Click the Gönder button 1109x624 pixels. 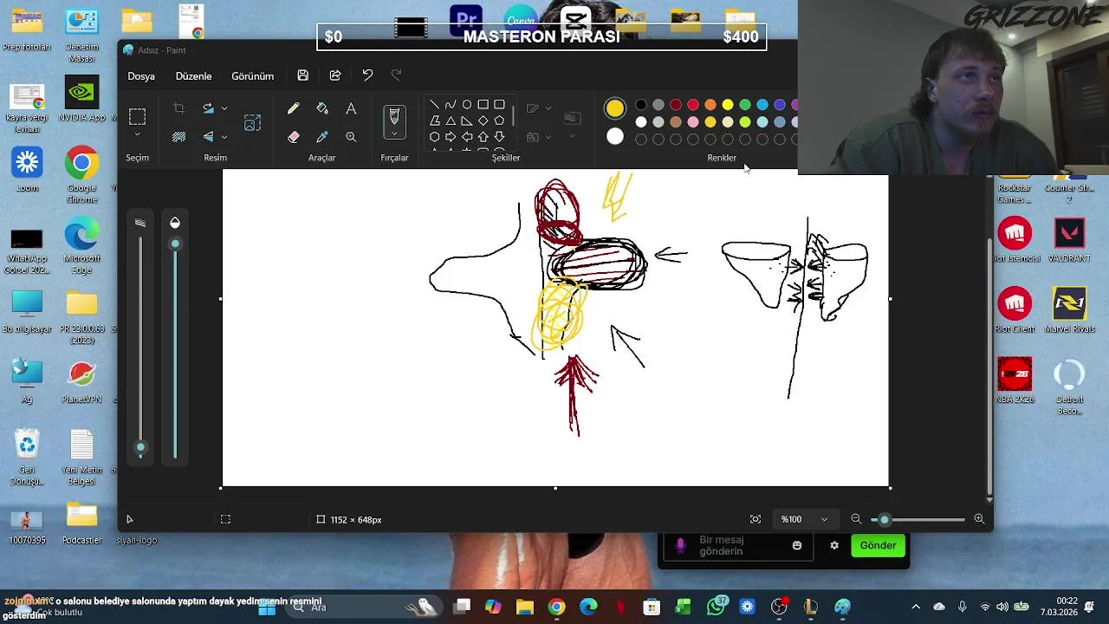(878, 545)
